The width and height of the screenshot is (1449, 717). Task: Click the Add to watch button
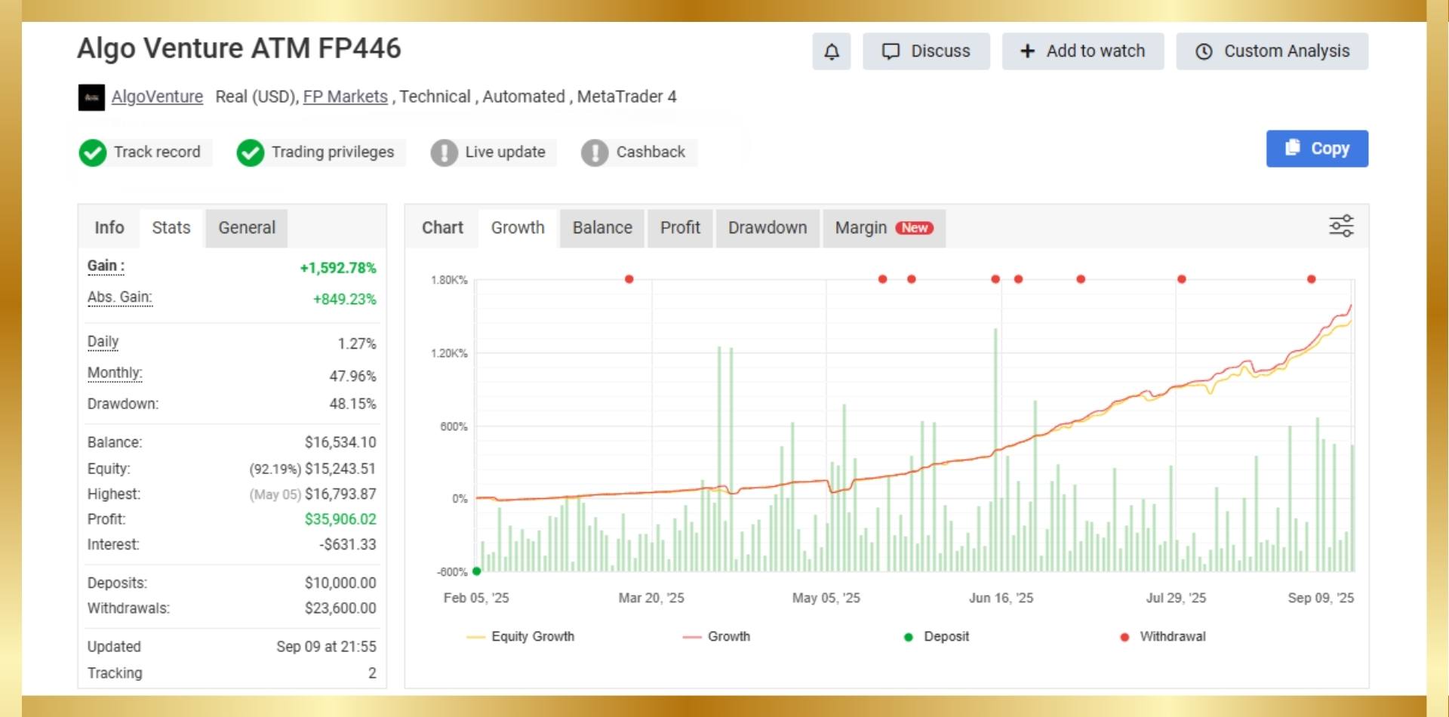[1082, 51]
